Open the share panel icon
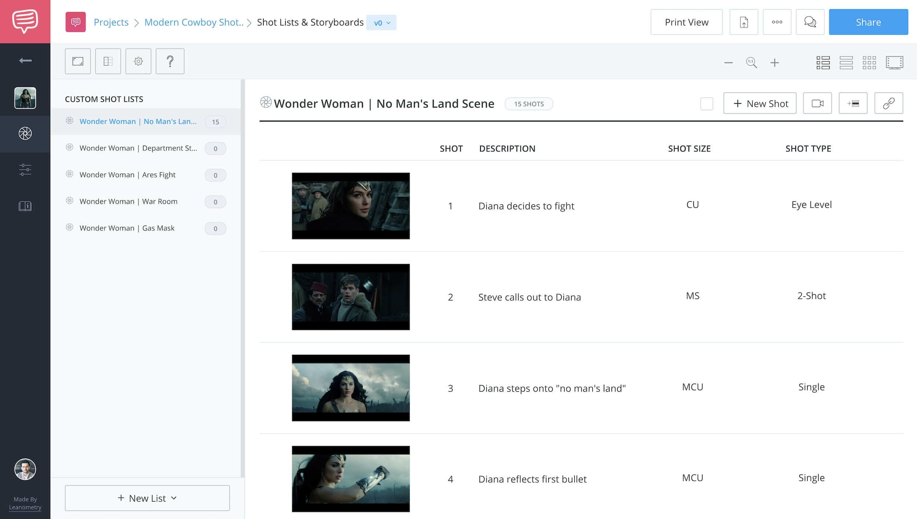Viewport: 917px width, 519px height. (x=868, y=22)
